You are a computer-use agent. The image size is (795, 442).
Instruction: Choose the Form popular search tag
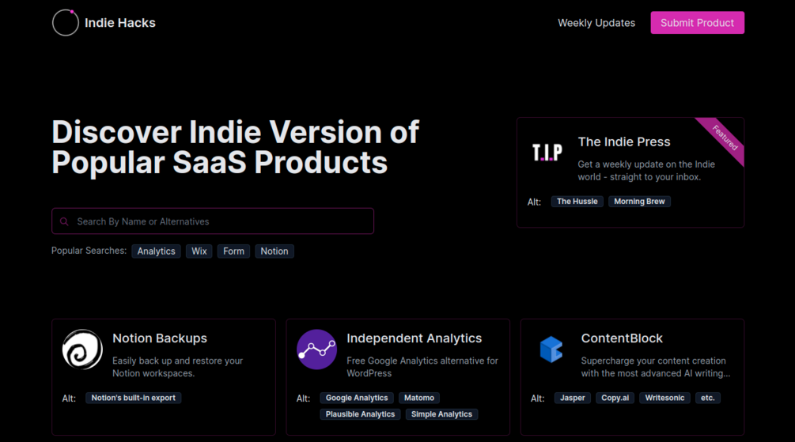click(233, 251)
